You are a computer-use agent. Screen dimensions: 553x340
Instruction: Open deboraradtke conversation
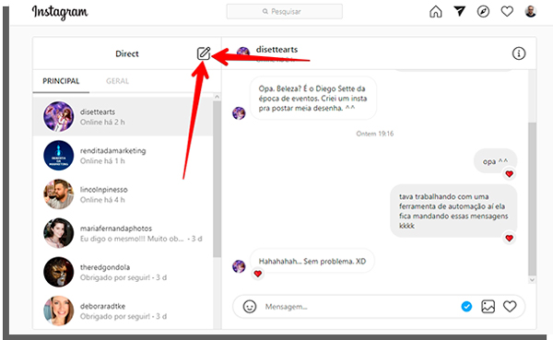(x=123, y=311)
